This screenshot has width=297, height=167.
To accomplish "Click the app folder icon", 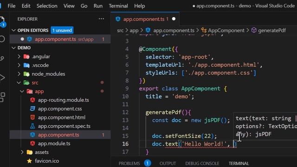I will (30, 91).
